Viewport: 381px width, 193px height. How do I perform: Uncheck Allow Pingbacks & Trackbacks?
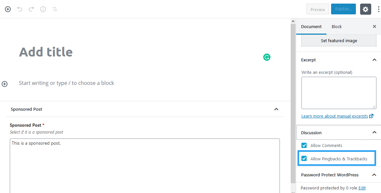[304, 159]
